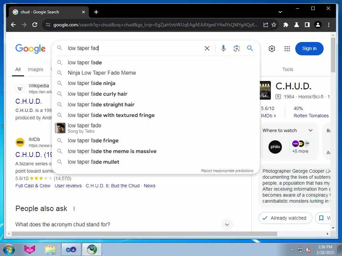Image resolution: width=342 pixels, height=256 pixels.
Task: Open Full Cast & Crew link
Action: coord(33,186)
